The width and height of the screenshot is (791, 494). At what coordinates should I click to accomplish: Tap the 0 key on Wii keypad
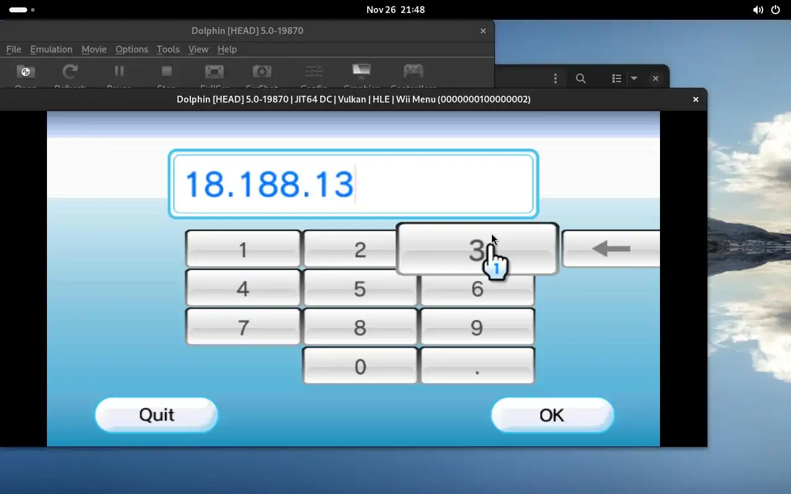[x=360, y=366]
